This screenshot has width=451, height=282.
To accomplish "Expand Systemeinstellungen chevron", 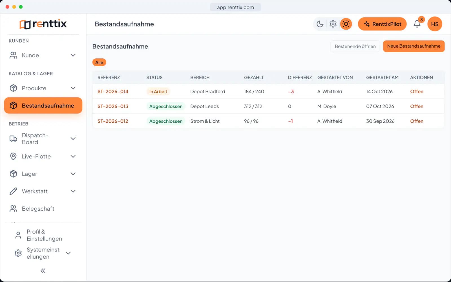I will (x=68, y=253).
